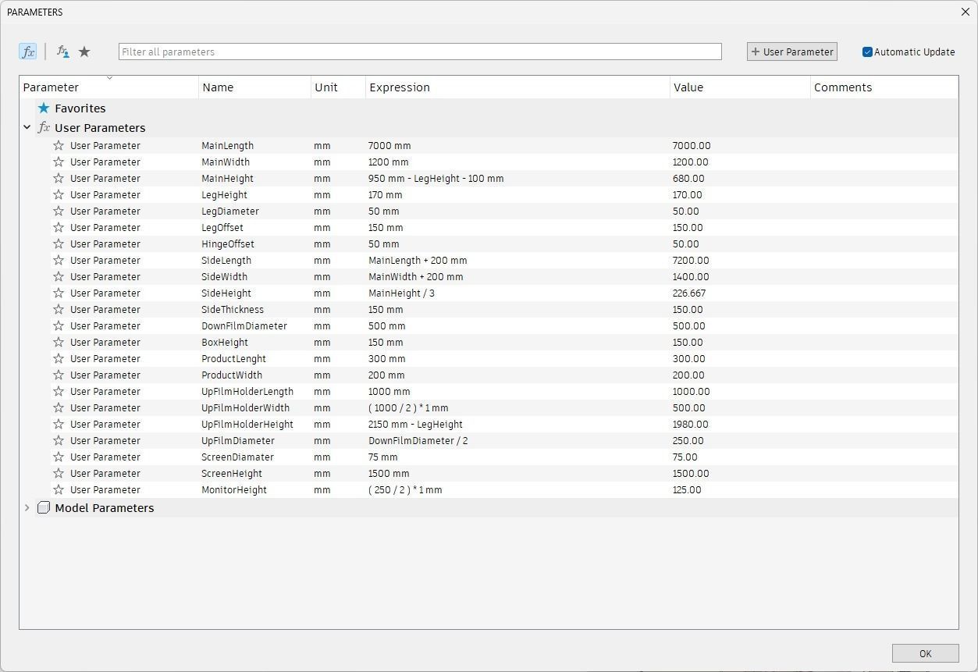Screen dimensions: 978x672
Task: Star the ProductWidth parameter
Action: (x=59, y=375)
